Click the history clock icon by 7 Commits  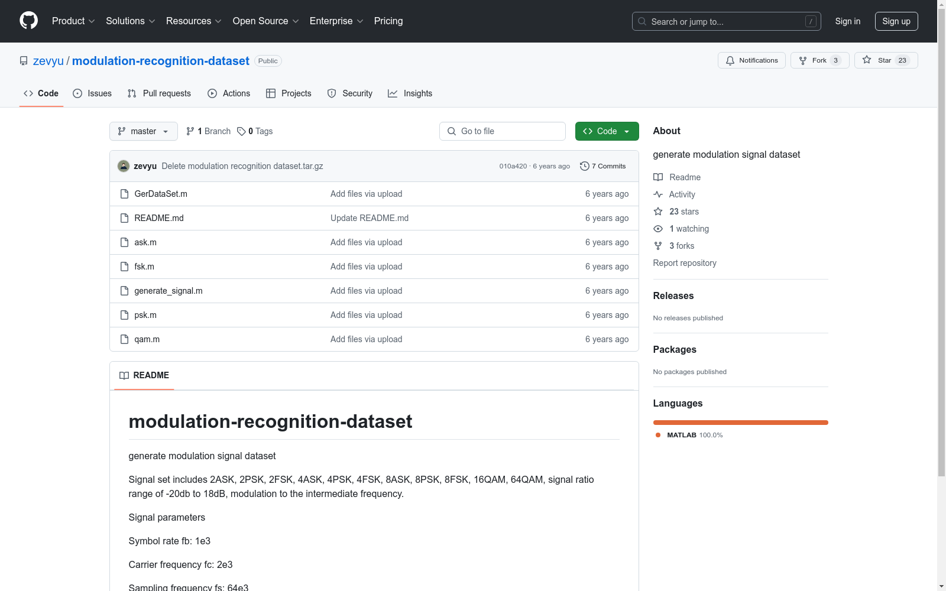[x=585, y=166]
